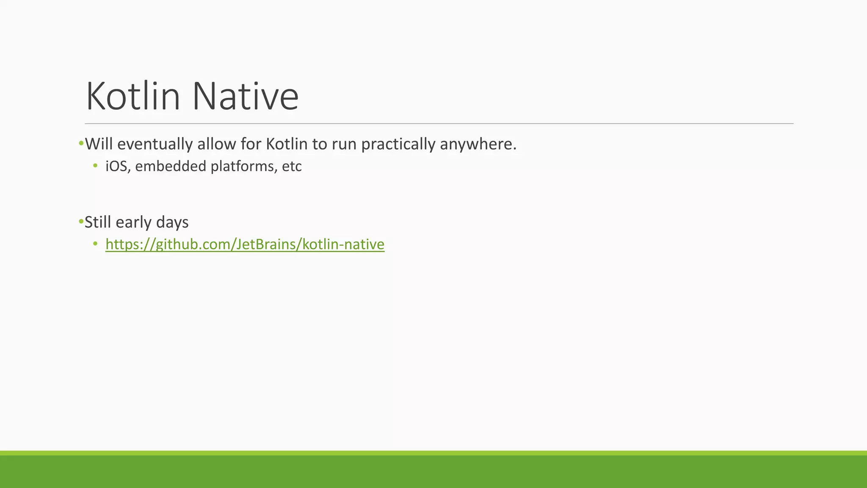
Task: Click the green bullet dot before 'iOS'
Action: (95, 166)
